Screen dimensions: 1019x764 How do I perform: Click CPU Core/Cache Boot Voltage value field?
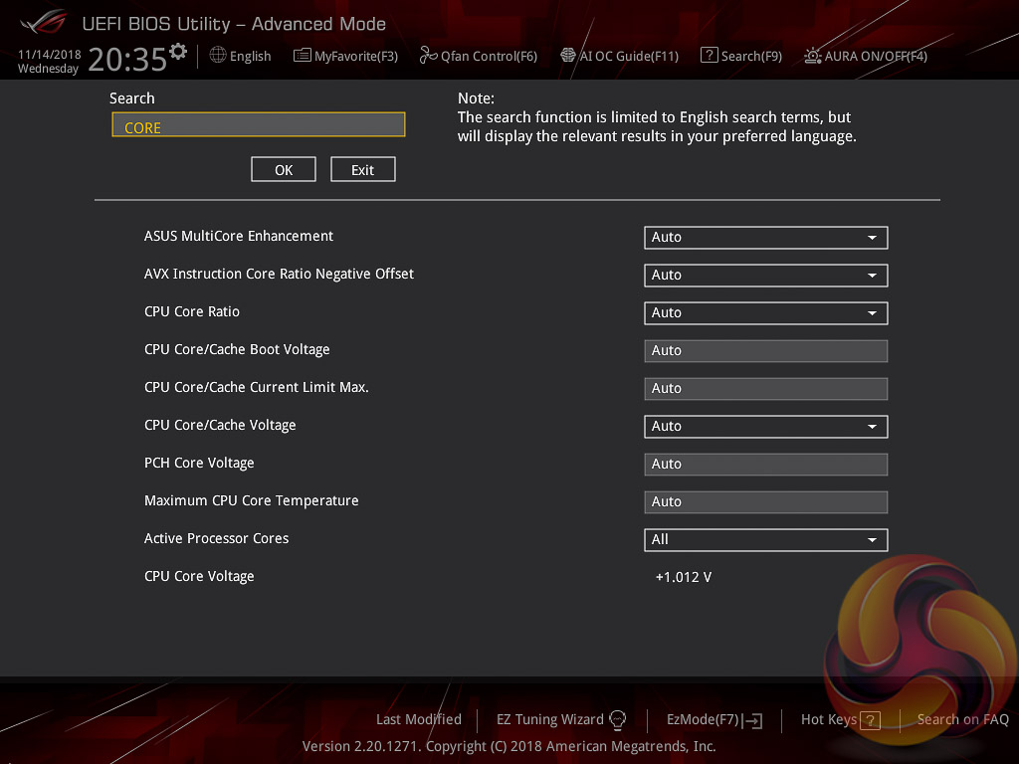(765, 351)
